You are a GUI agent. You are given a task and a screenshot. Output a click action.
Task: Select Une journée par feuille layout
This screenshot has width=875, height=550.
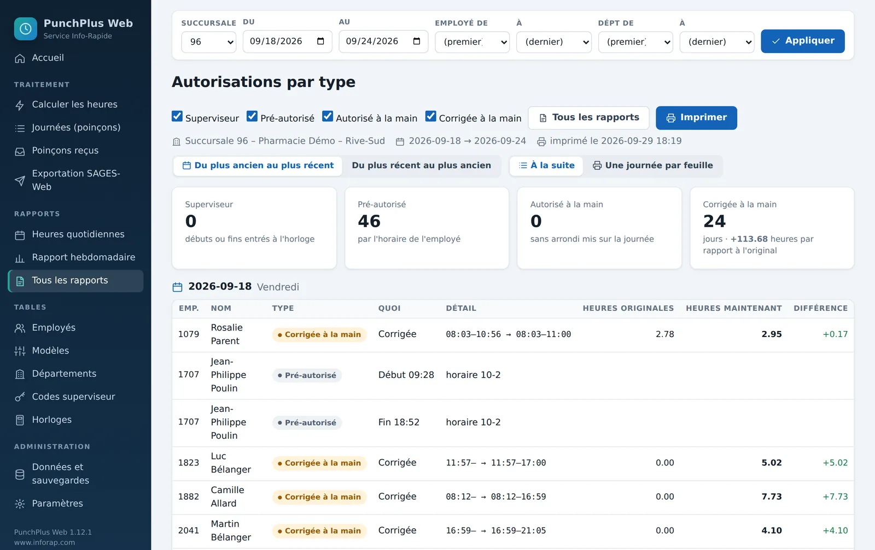(x=653, y=166)
